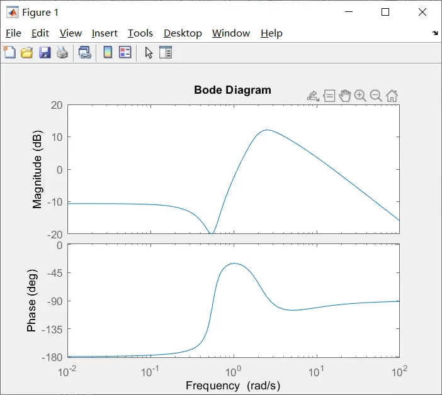Open the Tools menu
The image size is (442, 395).
(140, 33)
